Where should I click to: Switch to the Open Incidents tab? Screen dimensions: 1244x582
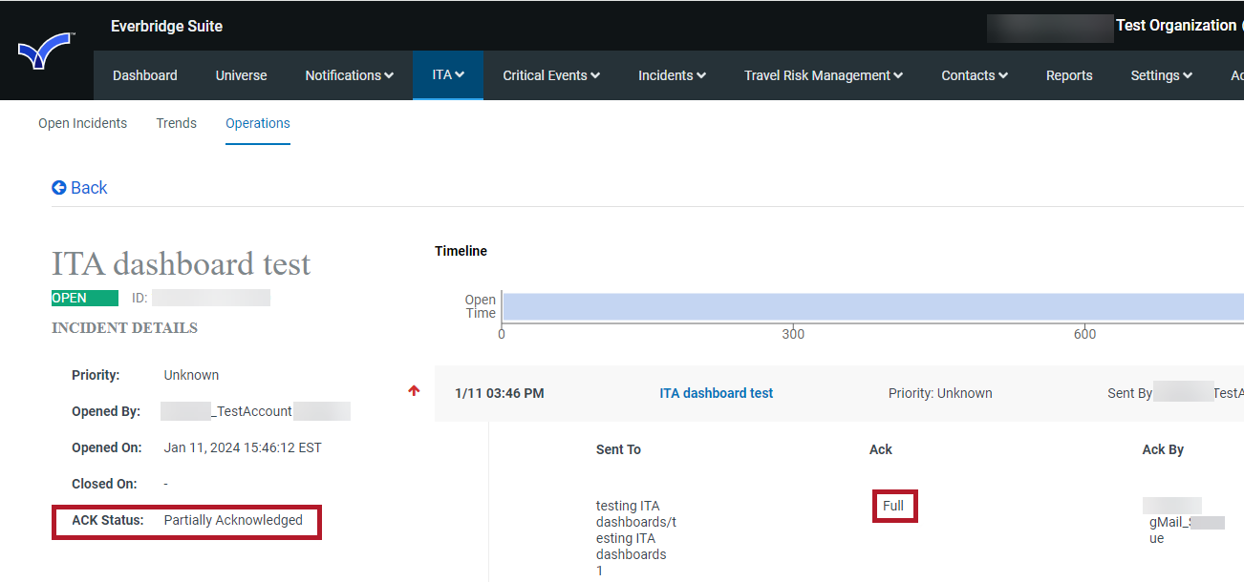coord(82,123)
